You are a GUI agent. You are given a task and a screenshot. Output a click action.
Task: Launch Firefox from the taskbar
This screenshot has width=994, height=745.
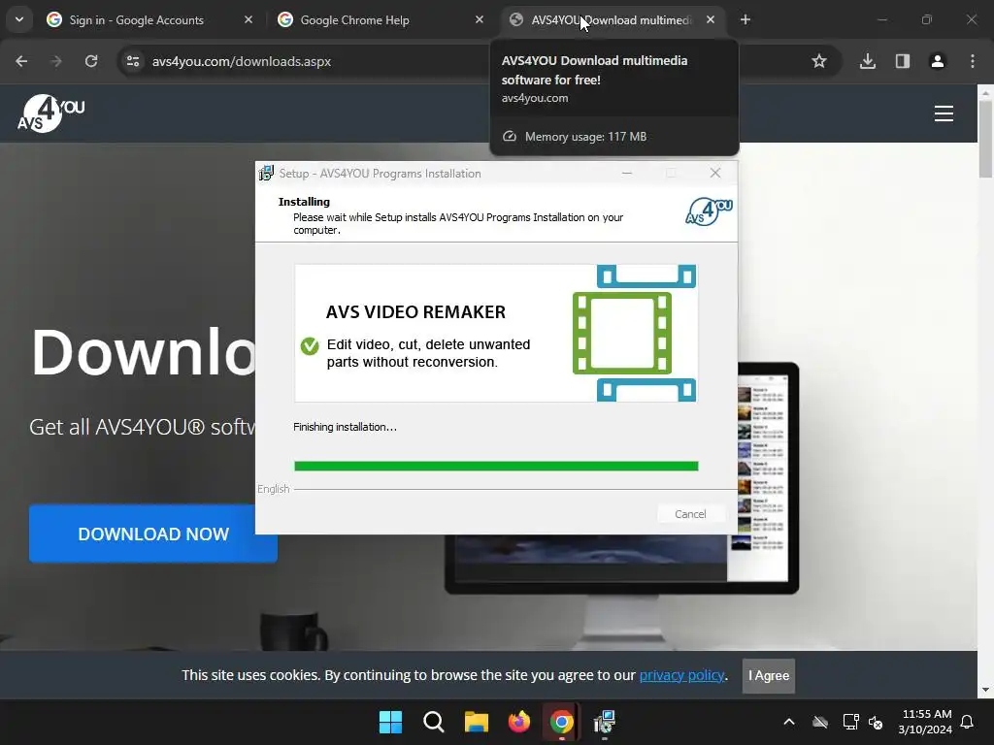point(519,722)
